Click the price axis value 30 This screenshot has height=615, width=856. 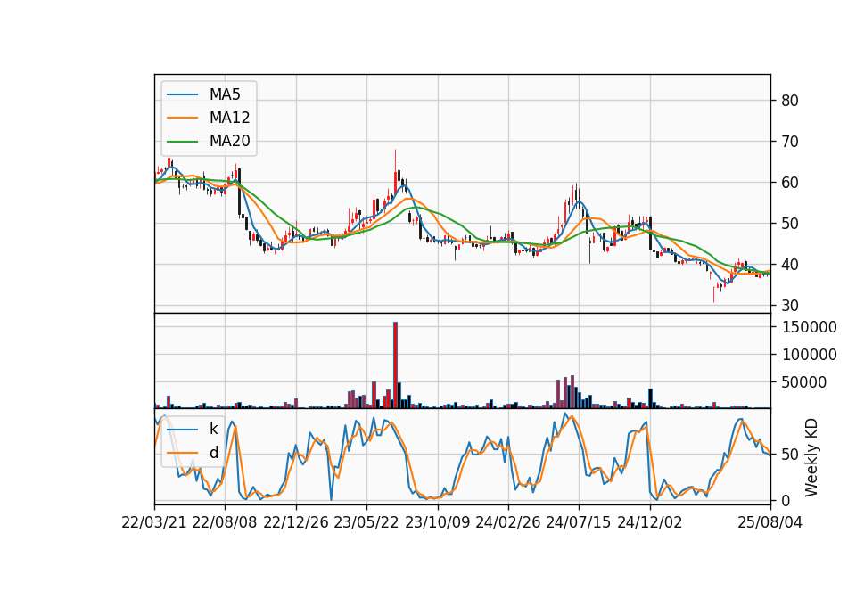[790, 306]
